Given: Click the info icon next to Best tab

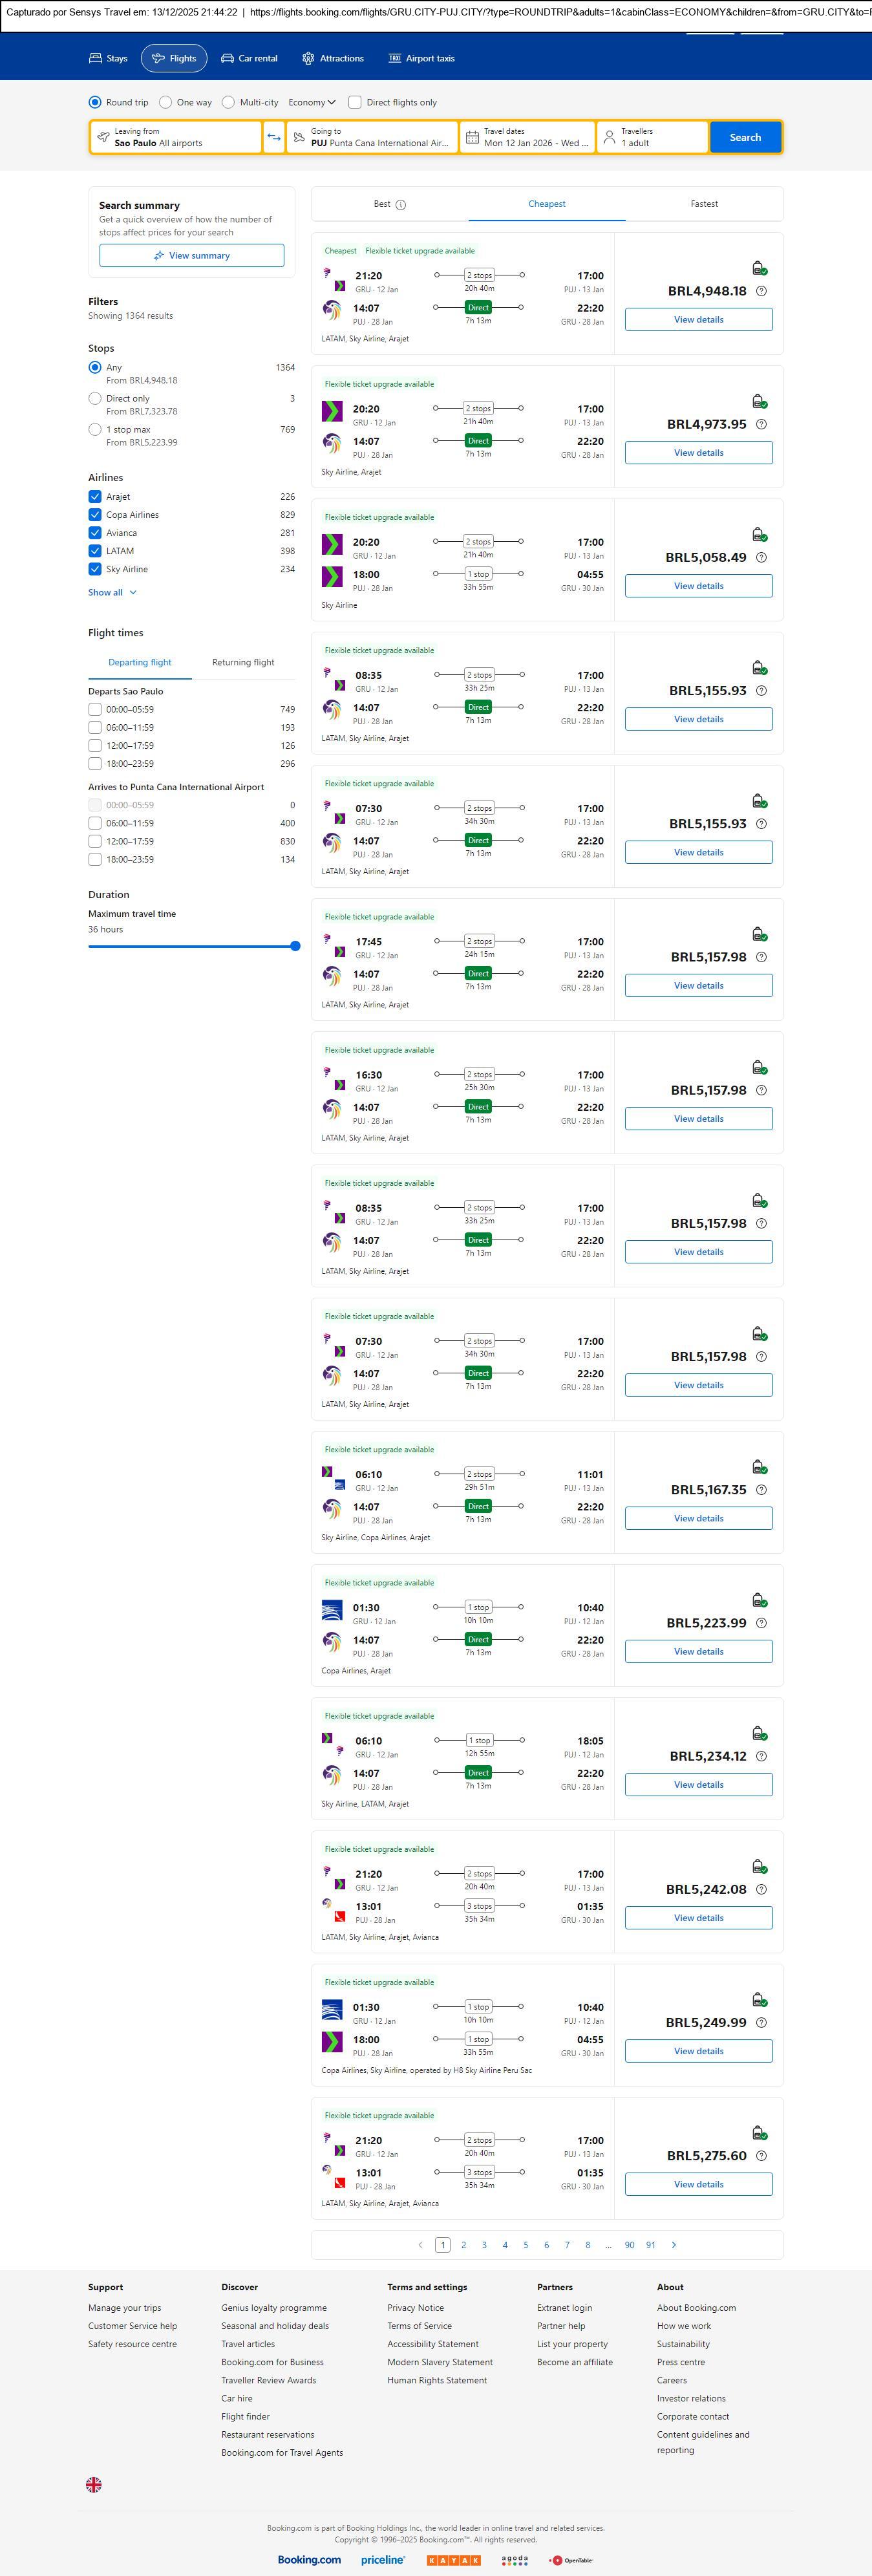Looking at the screenshot, I should pyautogui.click(x=401, y=205).
